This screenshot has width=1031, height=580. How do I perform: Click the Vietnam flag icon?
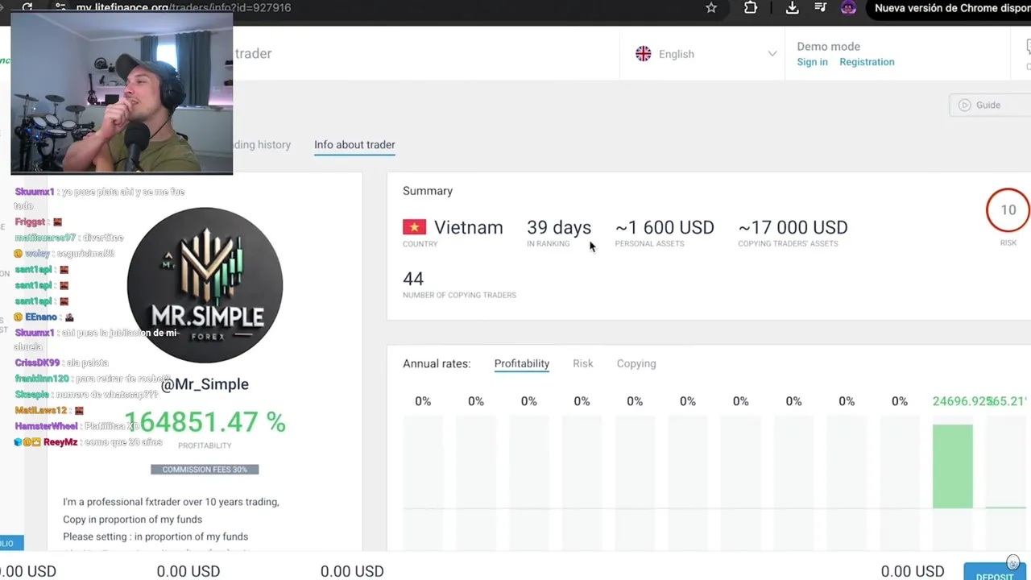[x=414, y=228]
